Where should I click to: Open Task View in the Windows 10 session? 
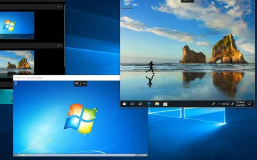pos(141,104)
